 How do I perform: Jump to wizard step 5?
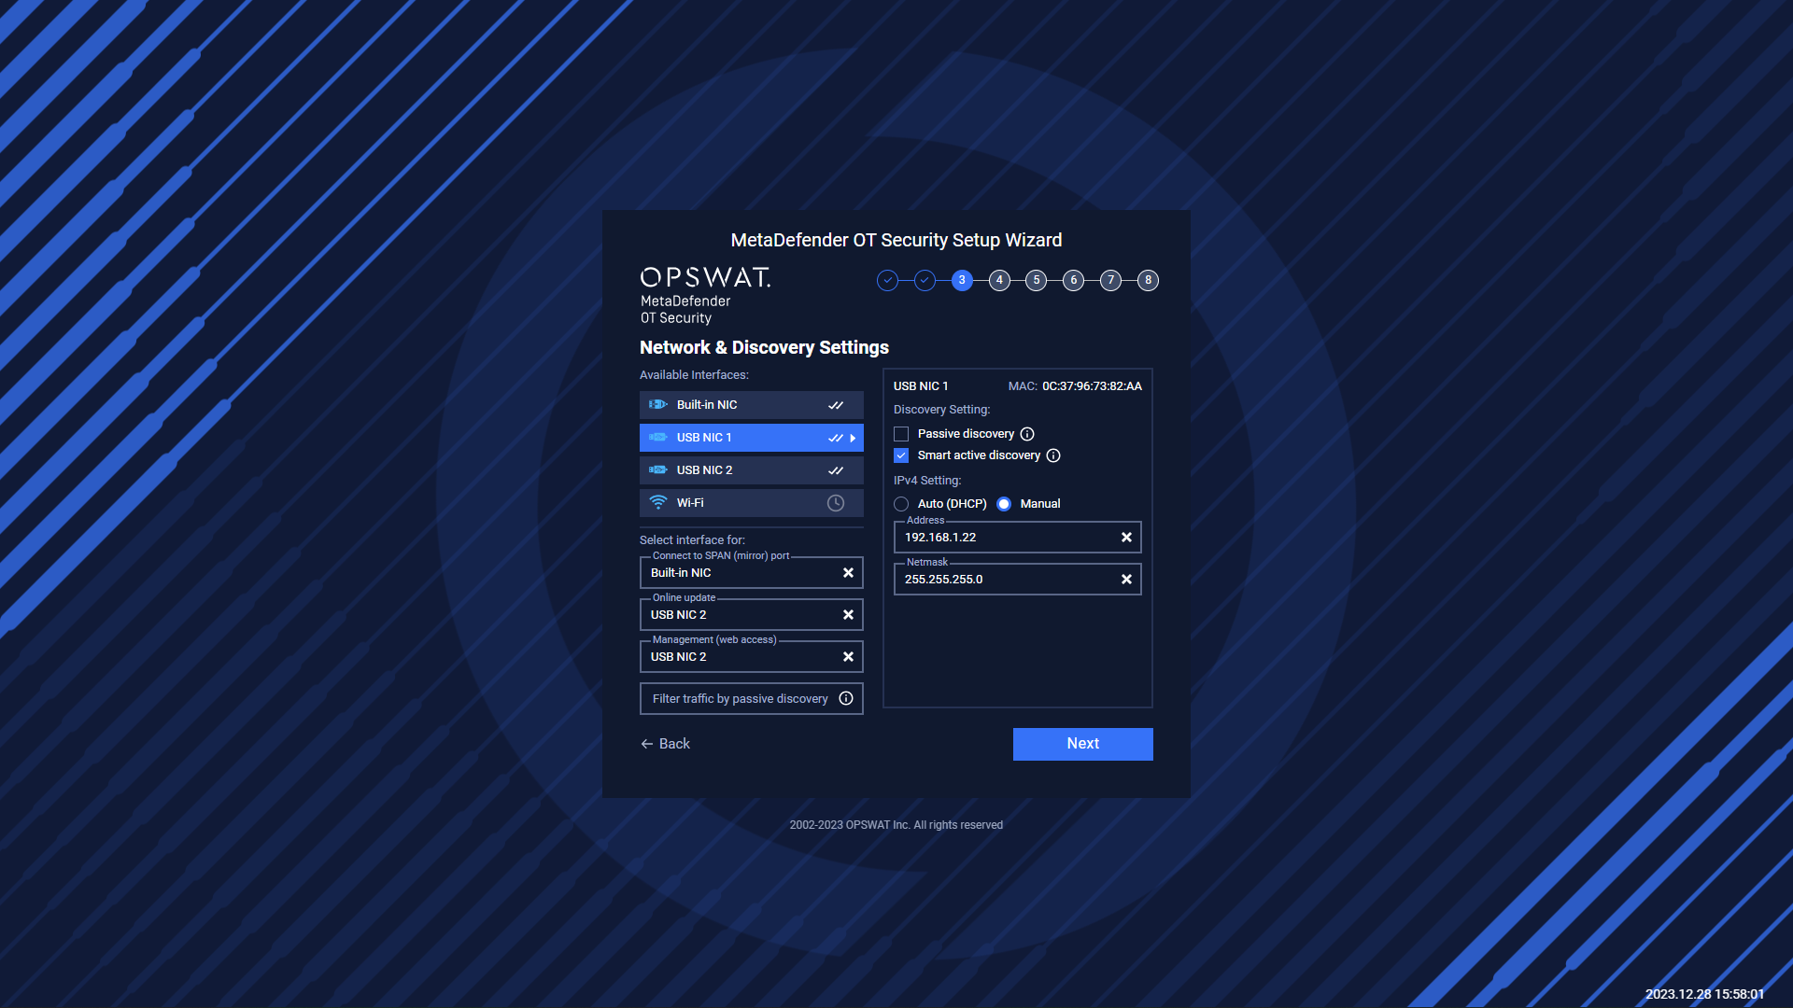pyautogui.click(x=1036, y=280)
